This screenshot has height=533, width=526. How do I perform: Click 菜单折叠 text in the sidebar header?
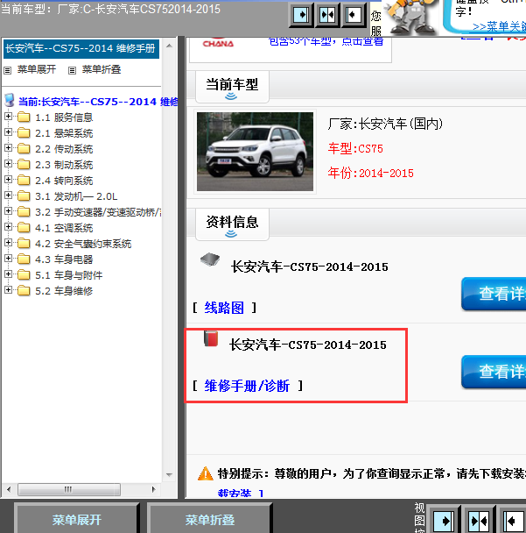[x=102, y=69]
